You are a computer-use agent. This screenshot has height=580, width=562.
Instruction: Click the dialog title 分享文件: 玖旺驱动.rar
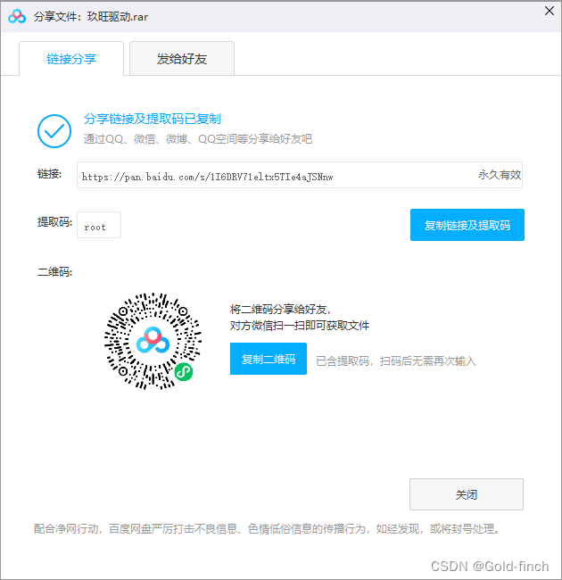click(91, 17)
